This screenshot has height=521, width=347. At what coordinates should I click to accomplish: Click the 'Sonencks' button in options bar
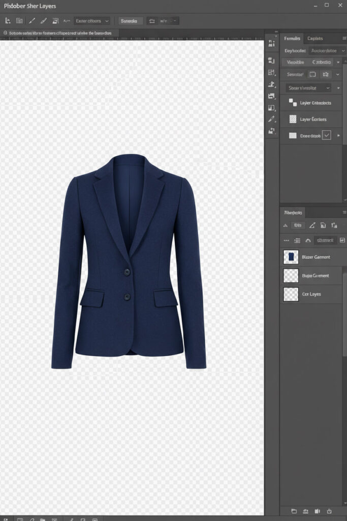130,21
